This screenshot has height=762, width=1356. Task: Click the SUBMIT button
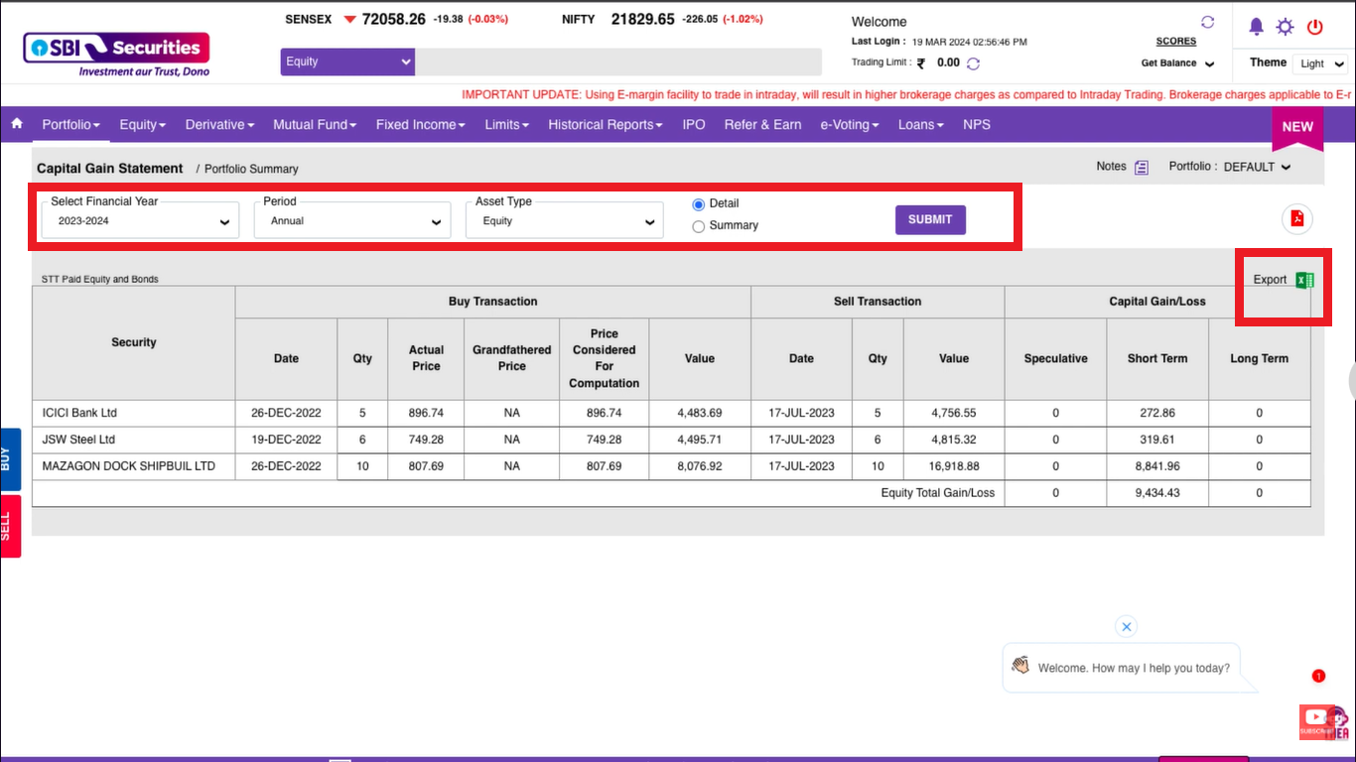click(x=930, y=219)
